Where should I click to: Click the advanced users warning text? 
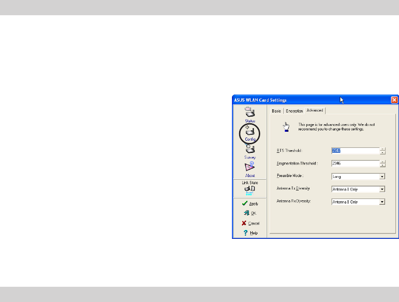336,127
